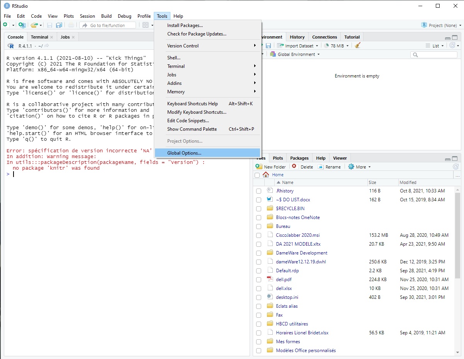
Task: Maximize the Files pane
Action: click(455, 159)
